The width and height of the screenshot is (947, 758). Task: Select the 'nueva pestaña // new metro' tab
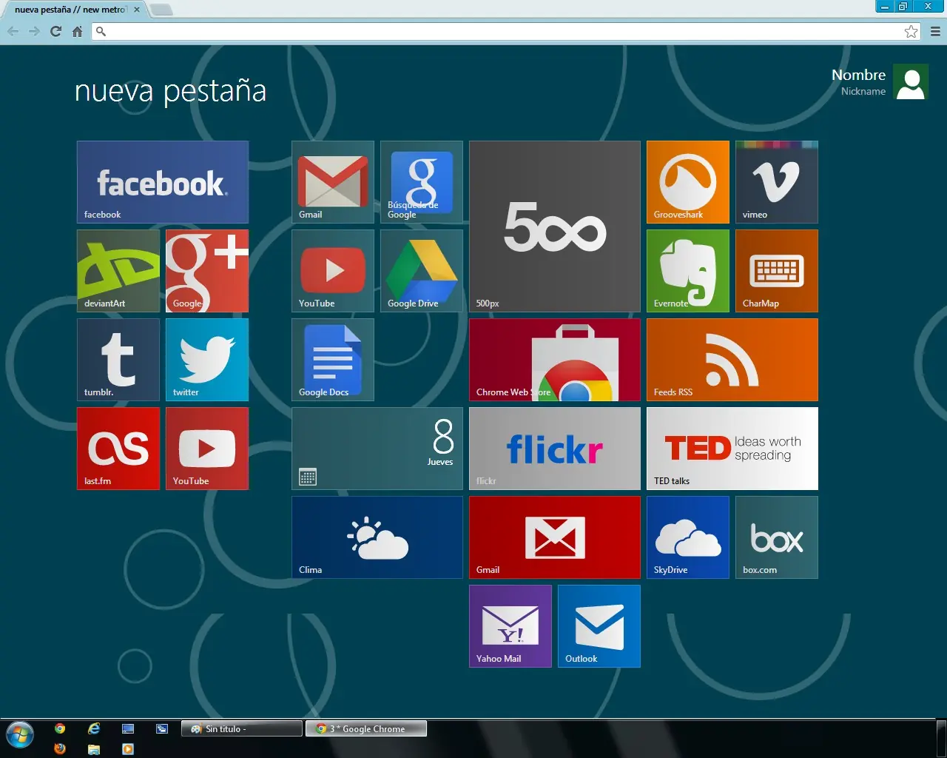pos(71,10)
